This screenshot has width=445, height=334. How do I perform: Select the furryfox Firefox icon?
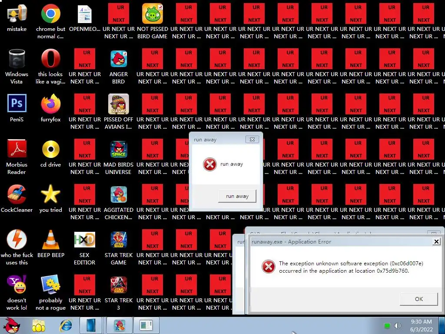pos(50,104)
